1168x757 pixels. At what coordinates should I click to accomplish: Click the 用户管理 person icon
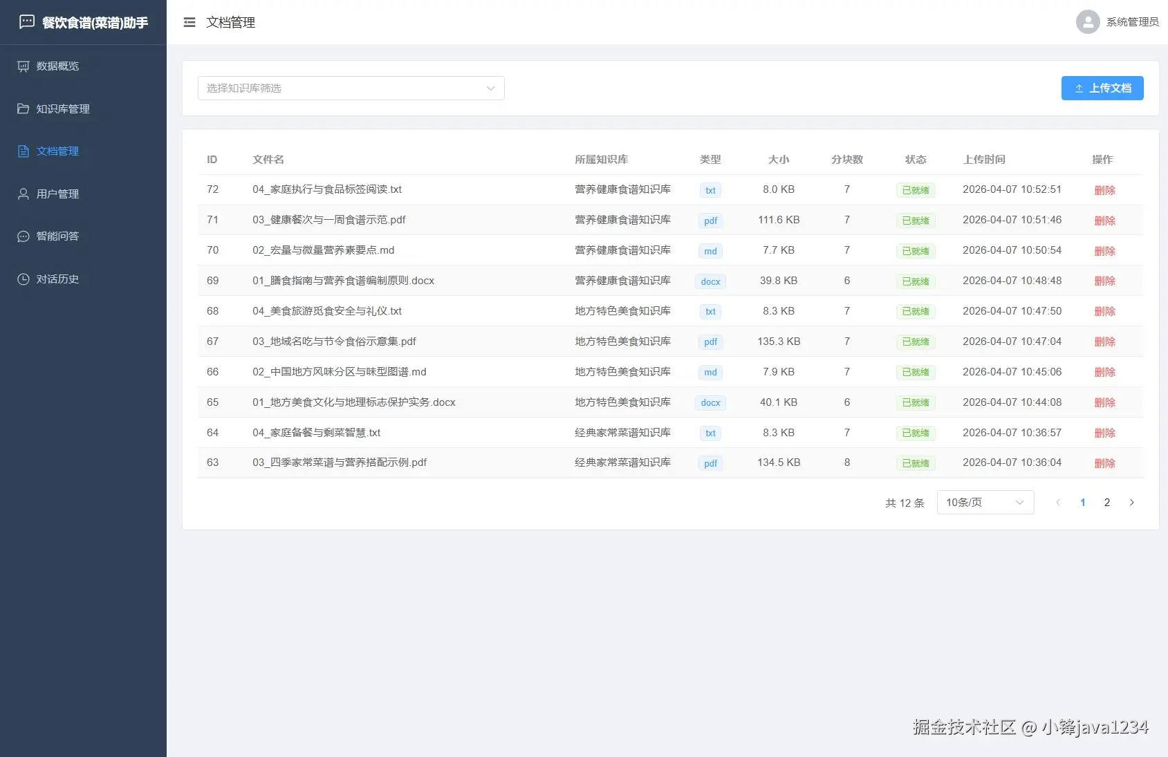point(24,194)
